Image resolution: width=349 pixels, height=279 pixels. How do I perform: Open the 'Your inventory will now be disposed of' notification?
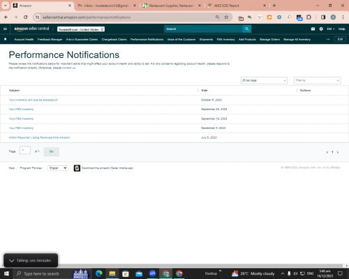34,100
